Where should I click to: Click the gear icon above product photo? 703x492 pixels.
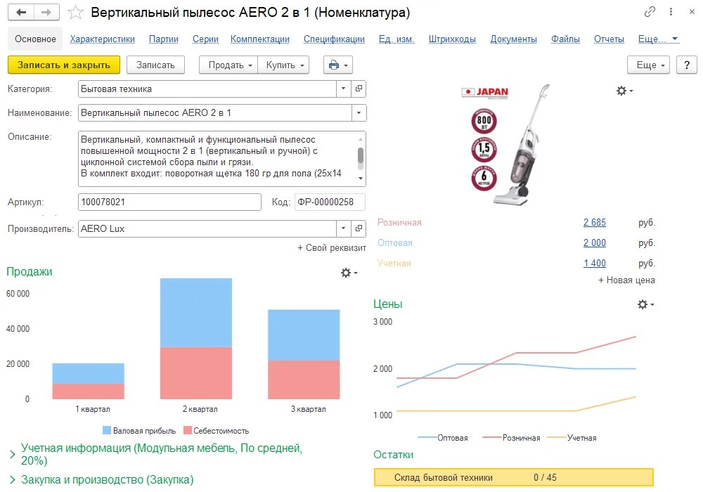click(x=621, y=91)
